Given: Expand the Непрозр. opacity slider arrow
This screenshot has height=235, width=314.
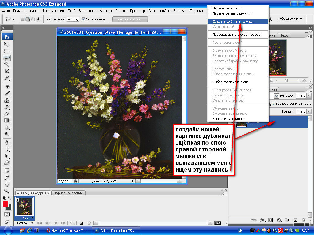Looking at the screenshot, I should click(309, 96).
